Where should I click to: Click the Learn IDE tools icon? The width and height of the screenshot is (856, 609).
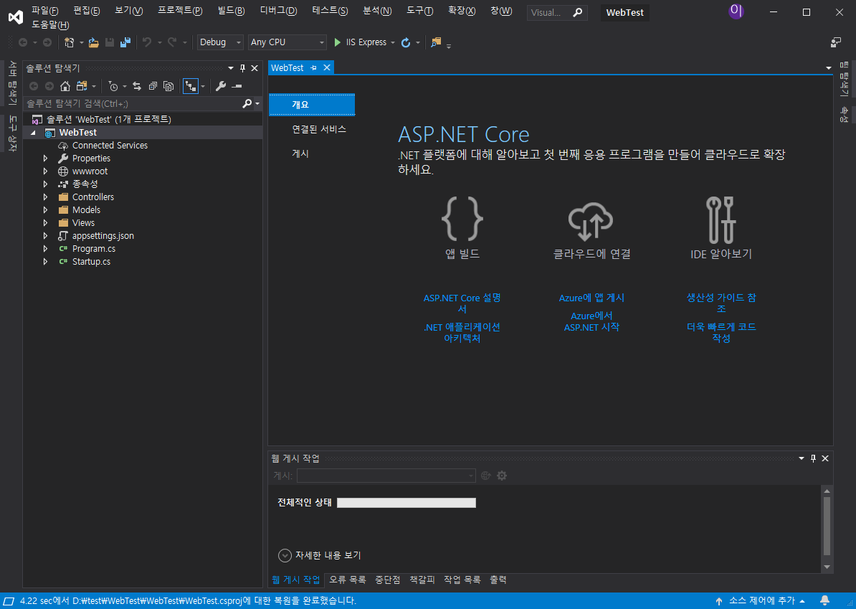pyautogui.click(x=721, y=219)
